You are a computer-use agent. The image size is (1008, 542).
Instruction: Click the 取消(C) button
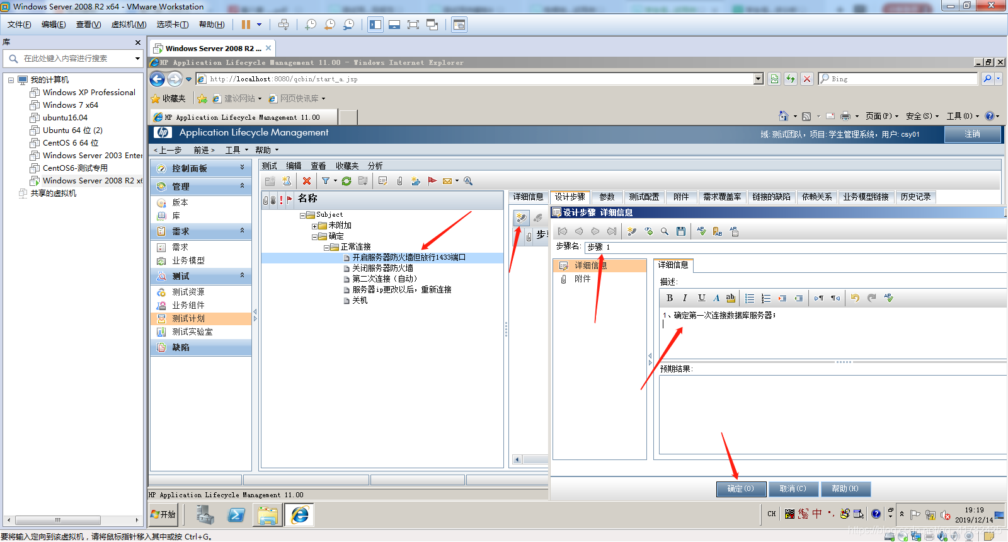(x=793, y=488)
